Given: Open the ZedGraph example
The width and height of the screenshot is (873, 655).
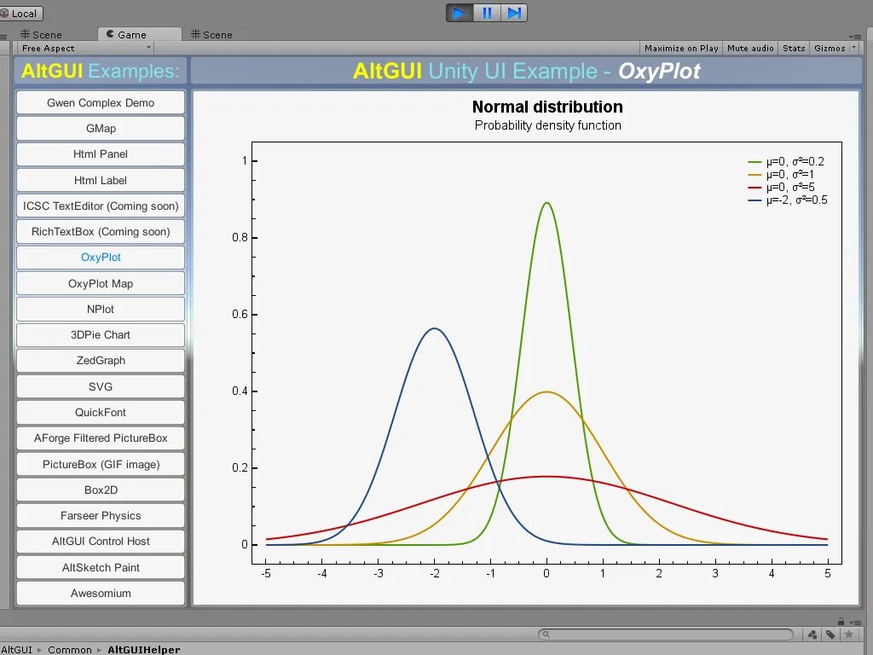Looking at the screenshot, I should click(x=101, y=361).
